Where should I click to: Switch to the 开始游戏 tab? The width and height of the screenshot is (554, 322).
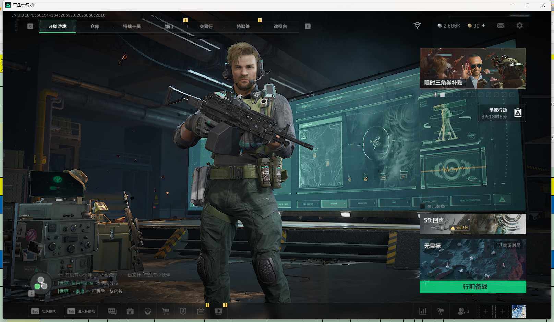pos(58,26)
